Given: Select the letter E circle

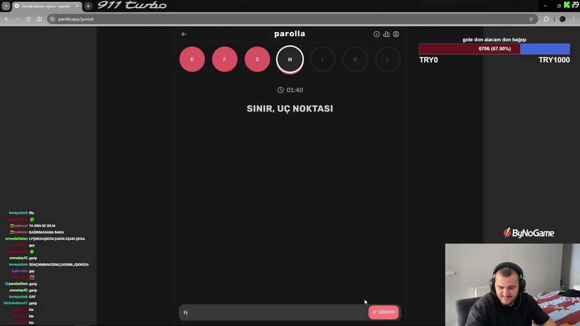Looking at the screenshot, I should tap(192, 59).
